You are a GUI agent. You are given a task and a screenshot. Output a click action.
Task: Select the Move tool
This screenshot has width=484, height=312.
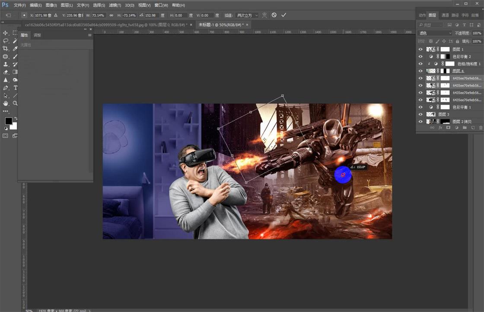pyautogui.click(x=6, y=32)
